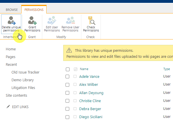
Task: Click 'This library has unique permissions.' text
Action: [x=104, y=51]
